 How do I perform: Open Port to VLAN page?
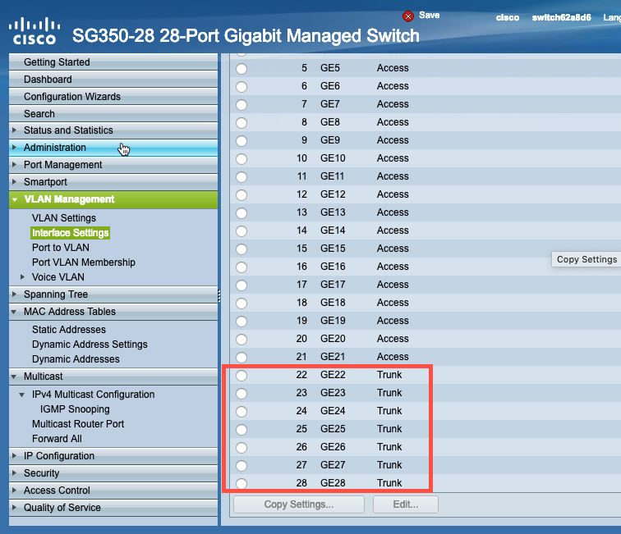61,247
